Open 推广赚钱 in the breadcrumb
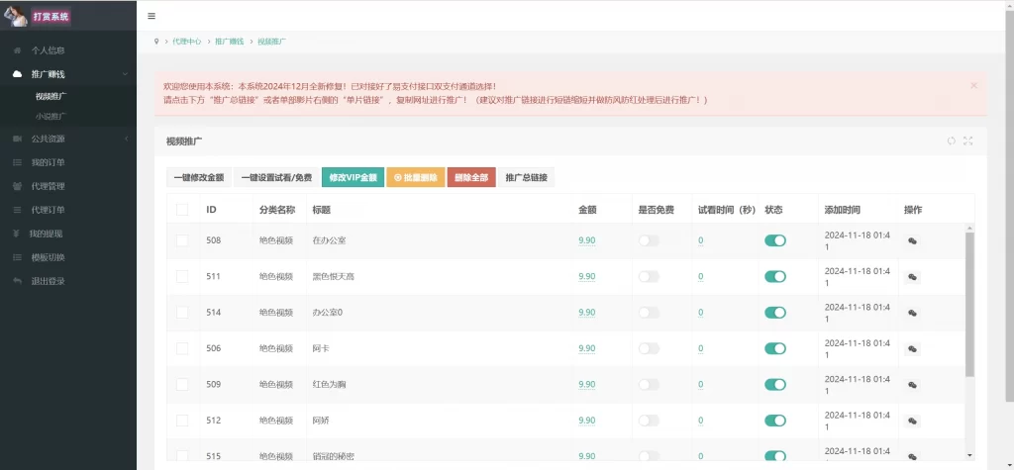1014x470 pixels. [230, 42]
